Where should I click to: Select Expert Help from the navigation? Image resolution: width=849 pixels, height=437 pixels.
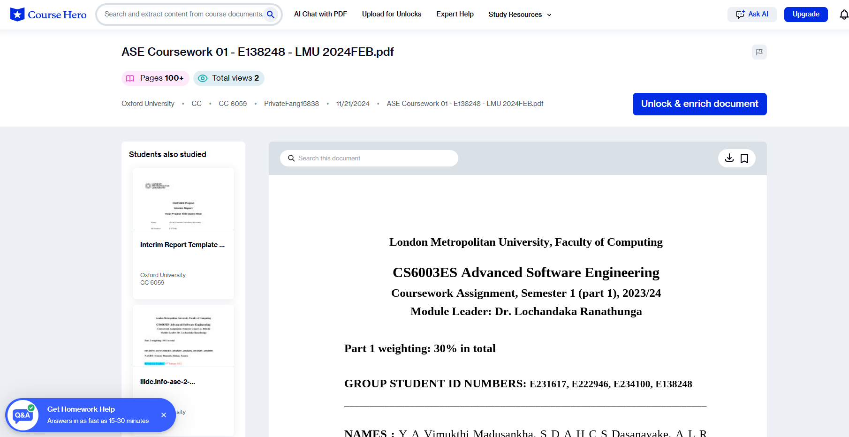[x=455, y=14]
